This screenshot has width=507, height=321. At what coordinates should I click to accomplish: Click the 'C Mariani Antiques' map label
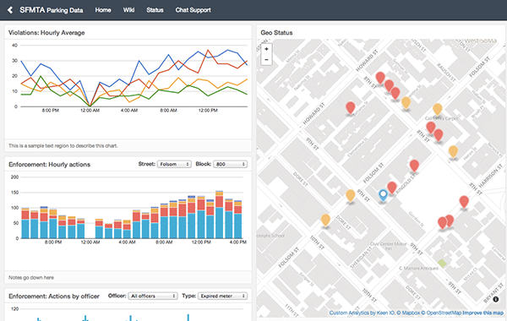point(419,268)
